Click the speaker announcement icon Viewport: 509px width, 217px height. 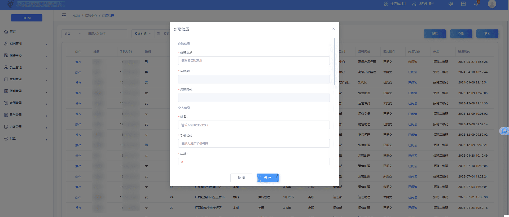450,4
